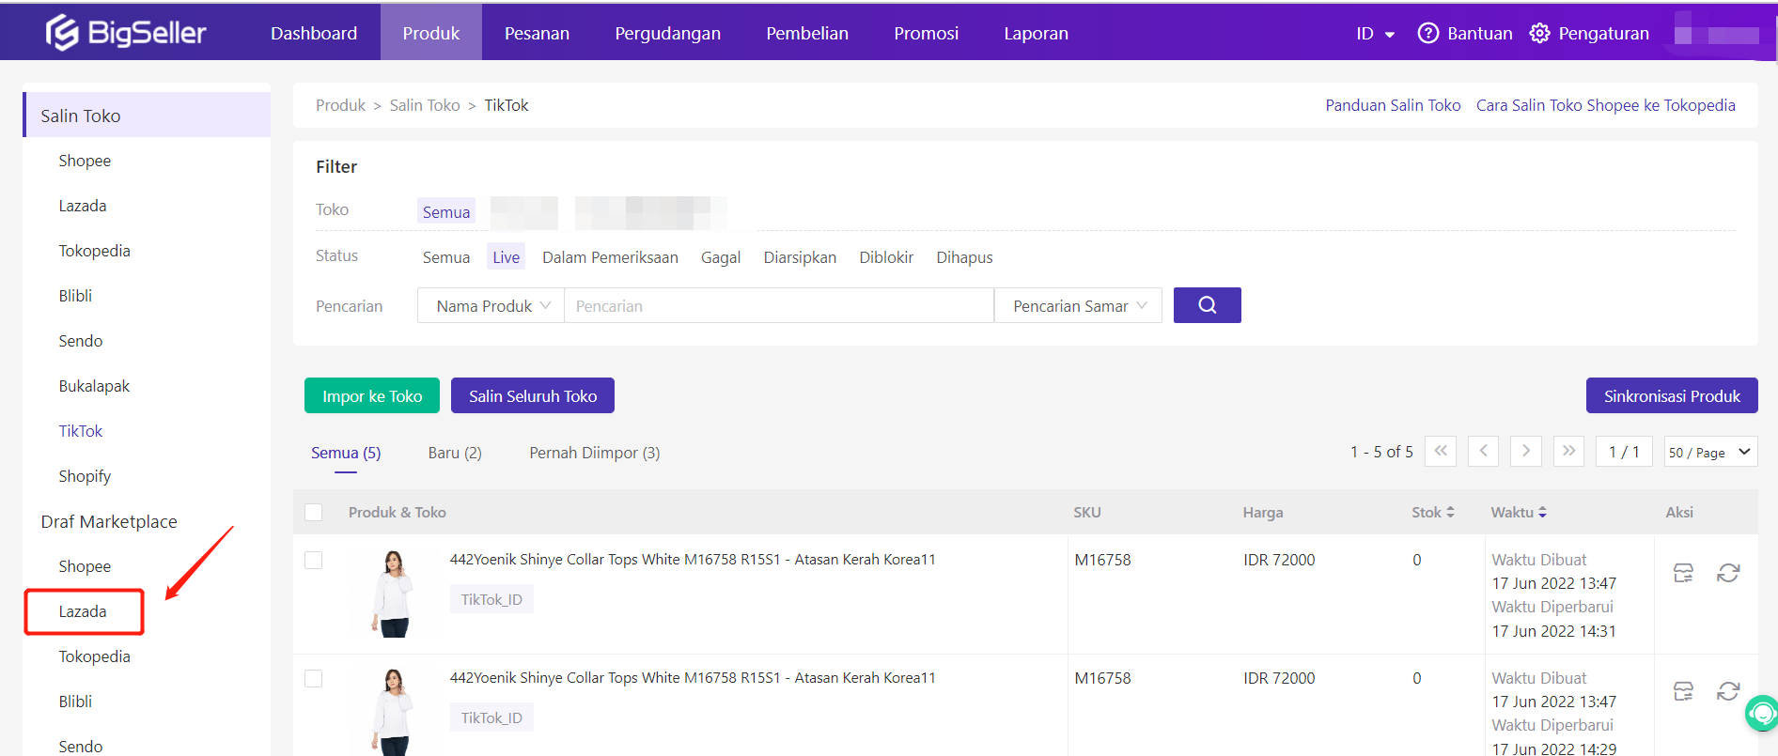This screenshot has width=1778, height=756.
Task: Open Cara Salin Toko Shopee ke Tokopedia link
Action: (x=1606, y=105)
